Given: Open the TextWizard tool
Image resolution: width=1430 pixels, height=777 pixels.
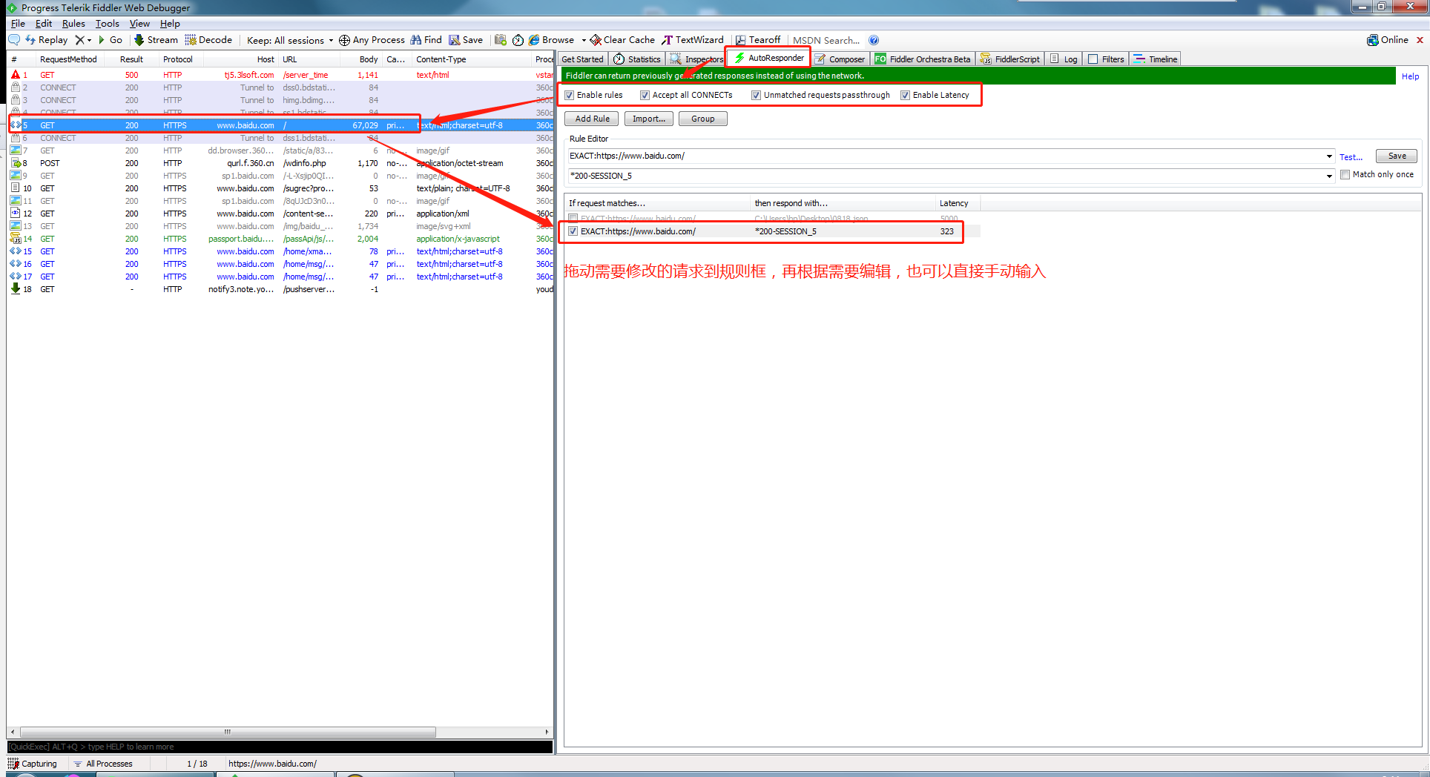Looking at the screenshot, I should click(x=693, y=40).
